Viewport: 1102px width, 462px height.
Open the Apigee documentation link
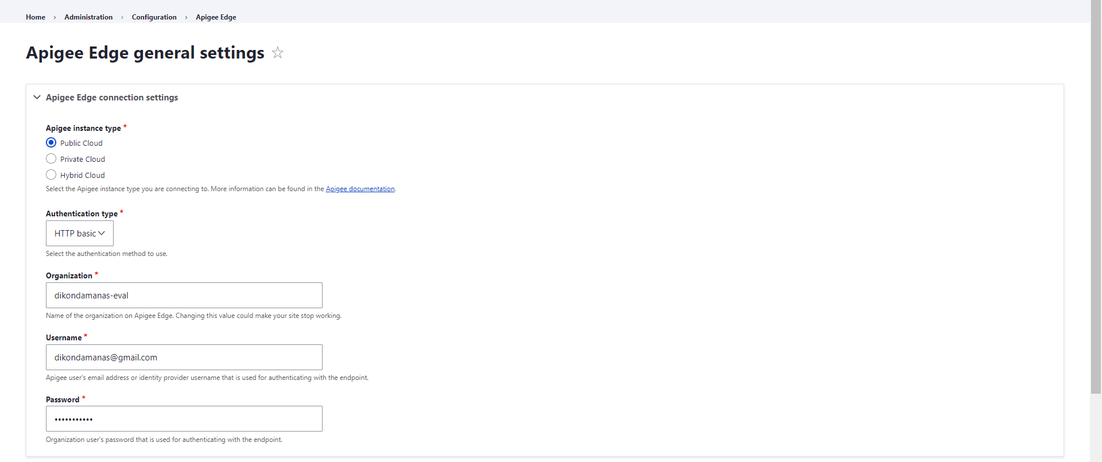(x=360, y=189)
